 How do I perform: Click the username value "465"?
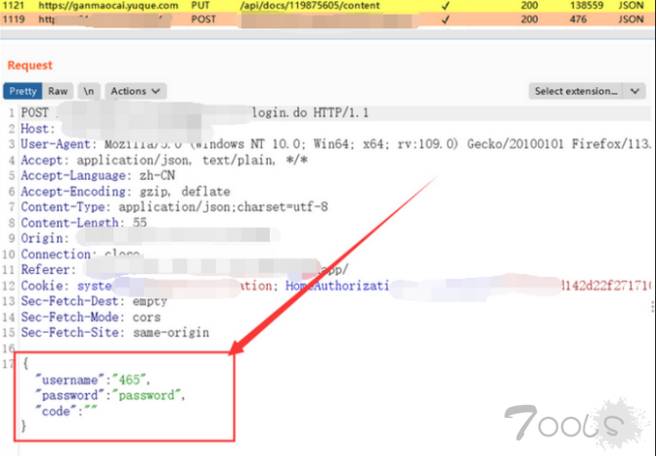click(129, 380)
